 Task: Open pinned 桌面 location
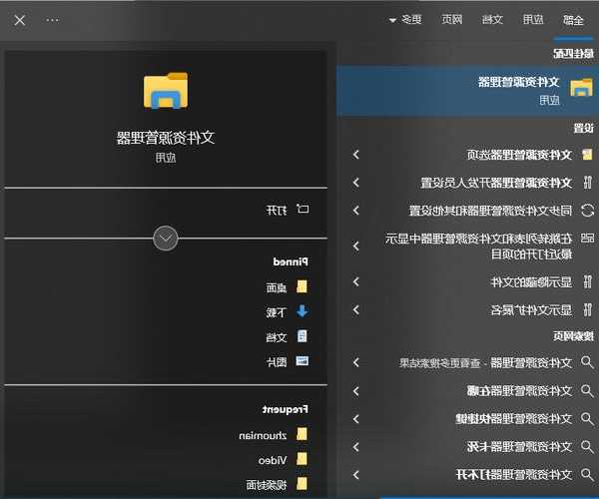277,287
